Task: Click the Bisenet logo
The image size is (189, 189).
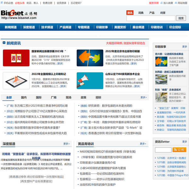Action: [x=16, y=14]
